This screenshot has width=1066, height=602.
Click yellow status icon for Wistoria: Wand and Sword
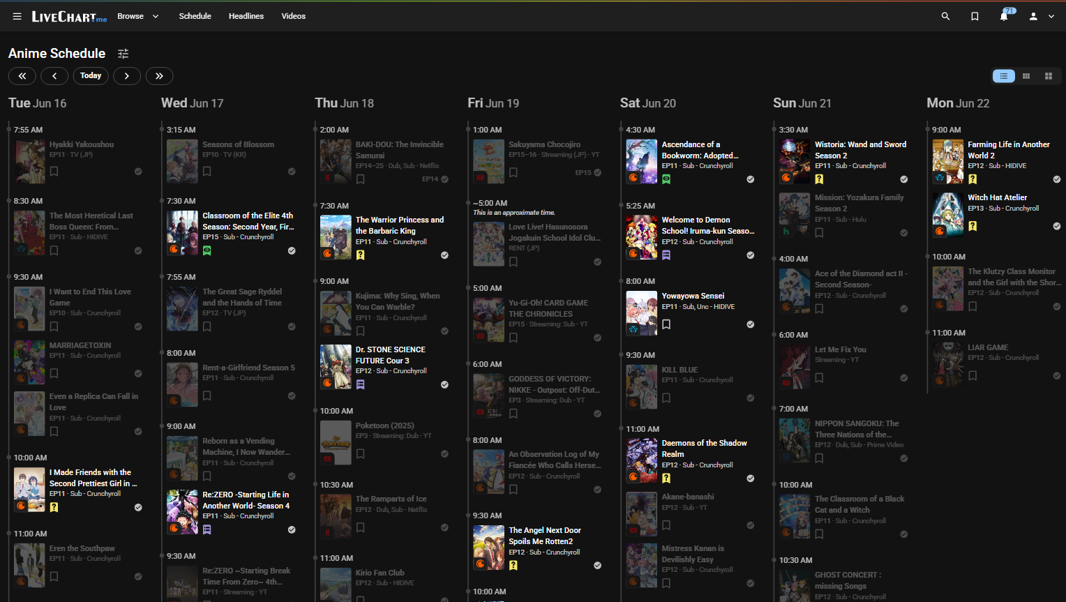pos(819,179)
